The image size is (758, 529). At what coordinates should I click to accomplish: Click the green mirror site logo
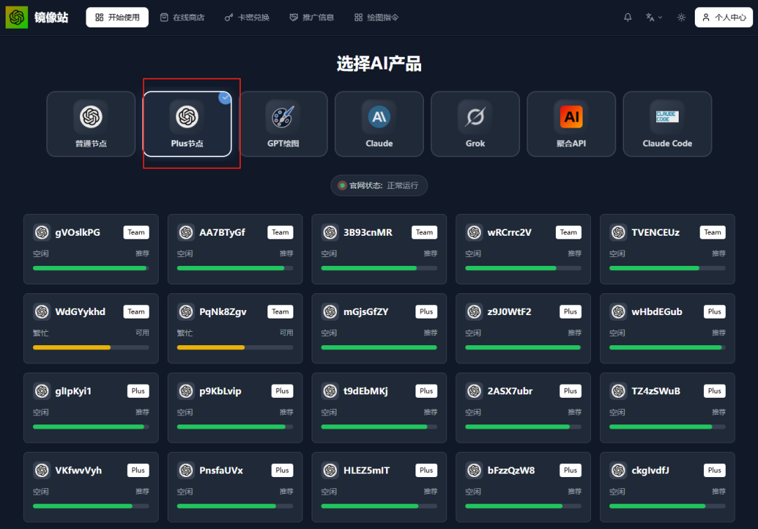[x=16, y=18]
